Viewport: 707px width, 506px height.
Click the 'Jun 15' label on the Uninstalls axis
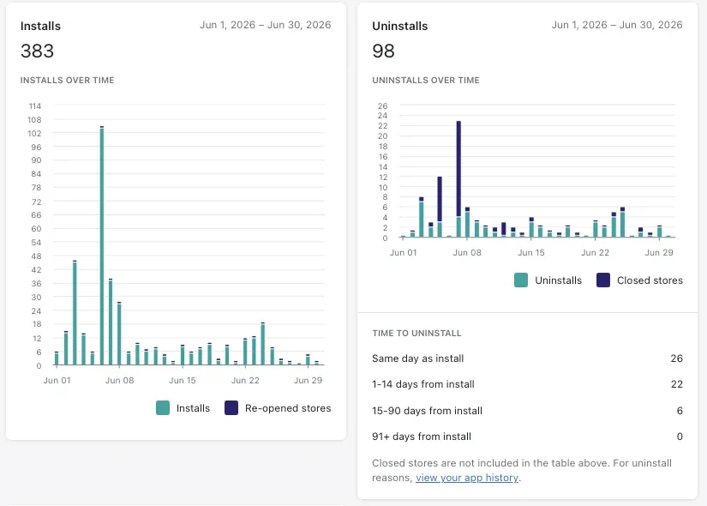pos(531,253)
